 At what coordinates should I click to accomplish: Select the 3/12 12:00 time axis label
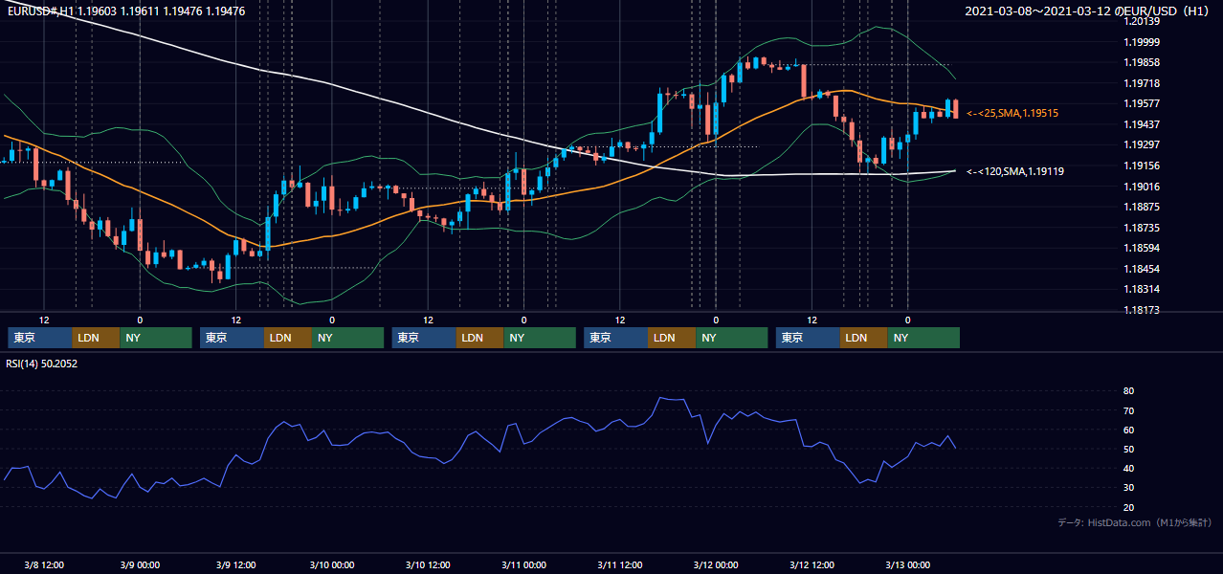point(812,565)
